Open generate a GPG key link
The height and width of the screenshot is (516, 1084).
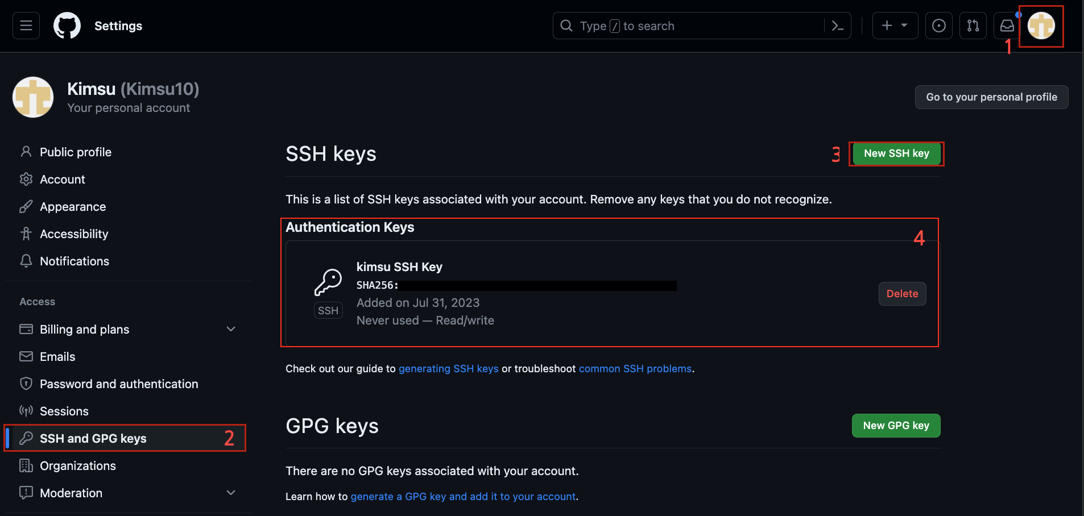463,497
